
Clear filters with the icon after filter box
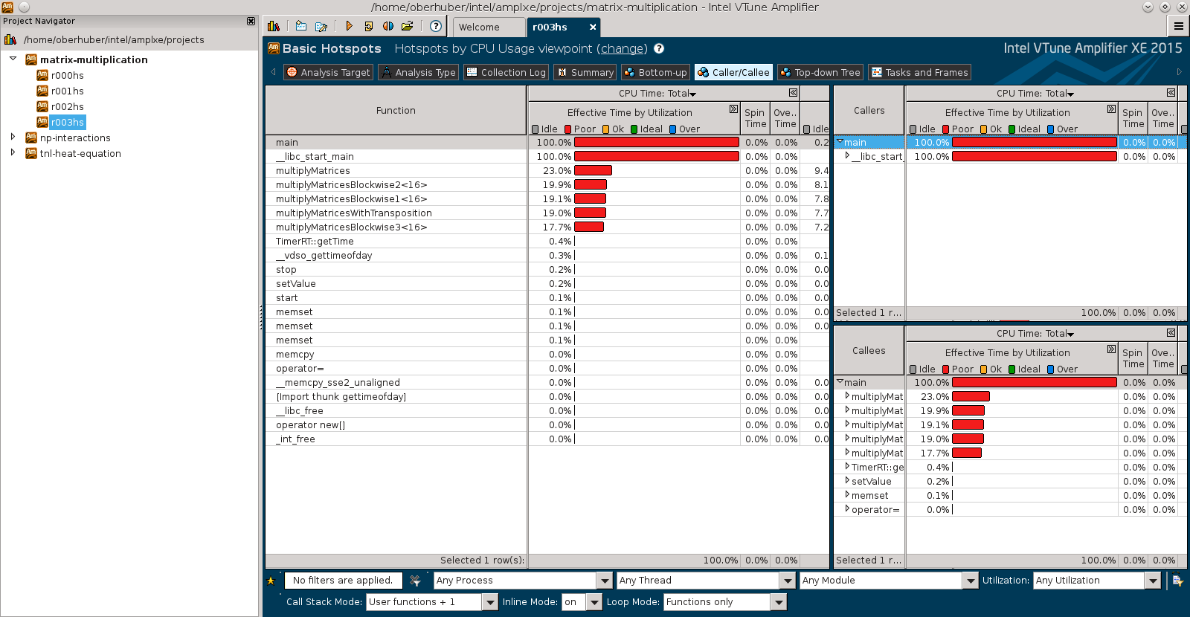[416, 581]
